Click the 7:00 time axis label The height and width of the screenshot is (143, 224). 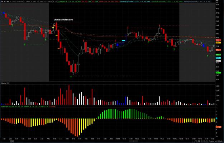pyautogui.click(x=42, y=139)
